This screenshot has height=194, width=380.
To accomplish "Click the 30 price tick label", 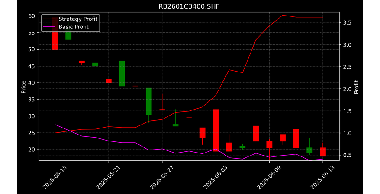I will pyautogui.click(x=32, y=116).
